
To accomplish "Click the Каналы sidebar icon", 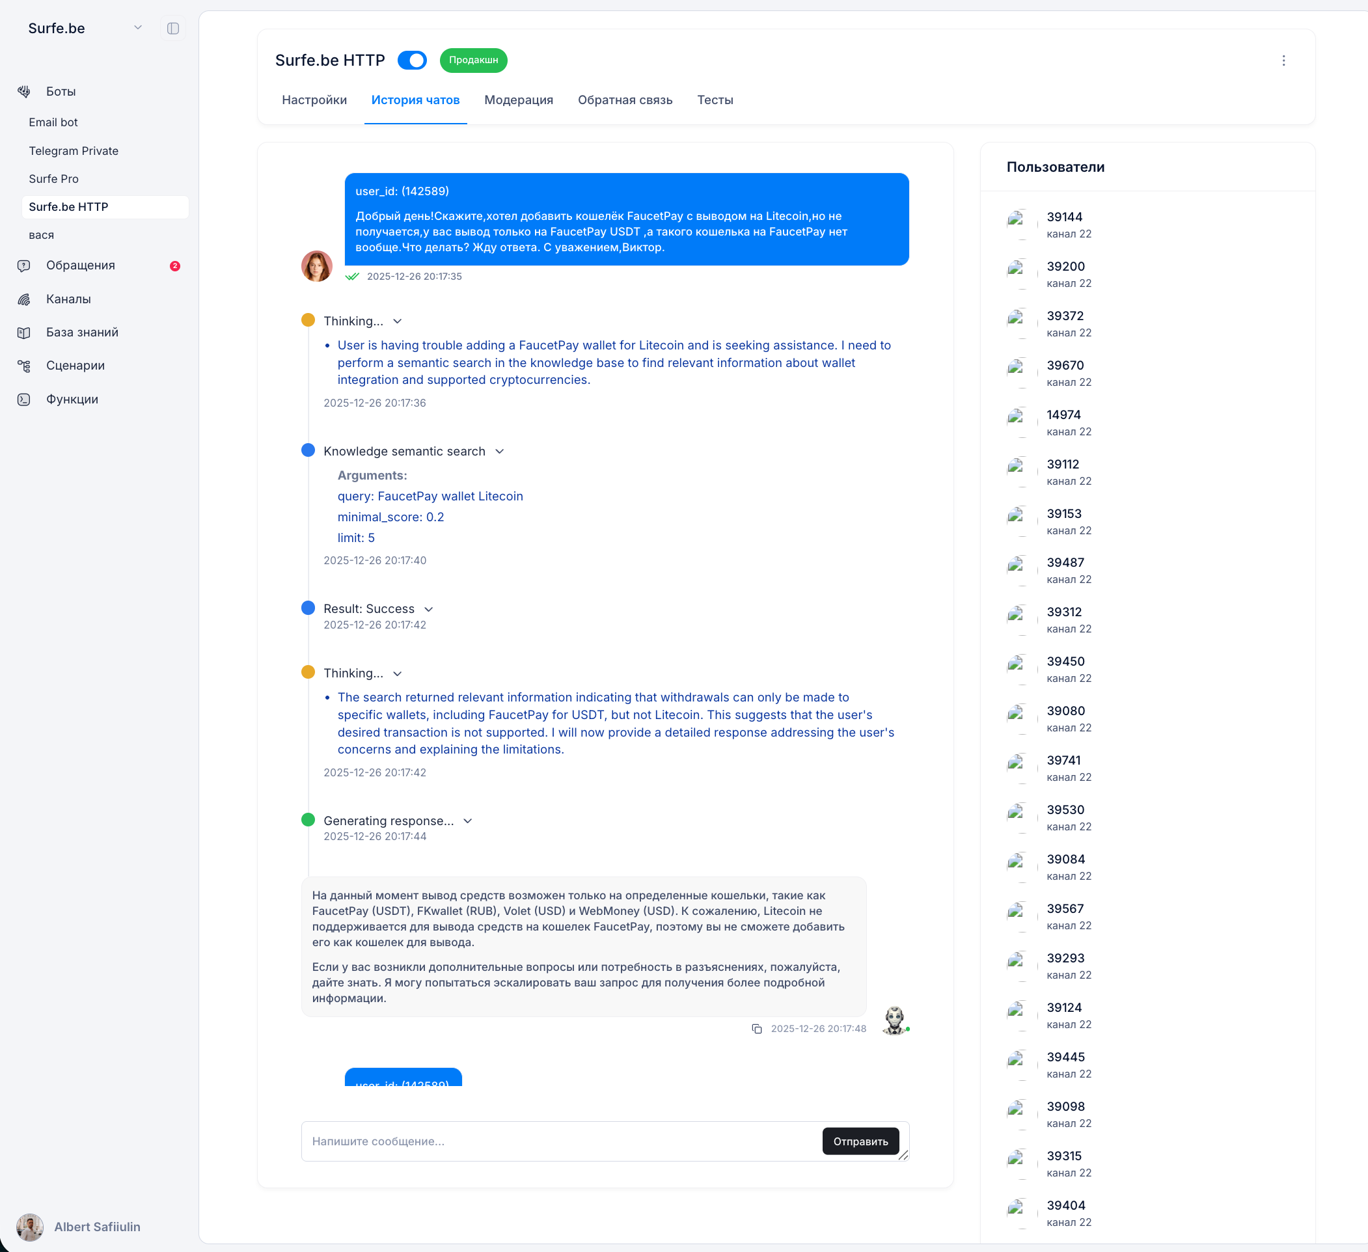I will (25, 299).
